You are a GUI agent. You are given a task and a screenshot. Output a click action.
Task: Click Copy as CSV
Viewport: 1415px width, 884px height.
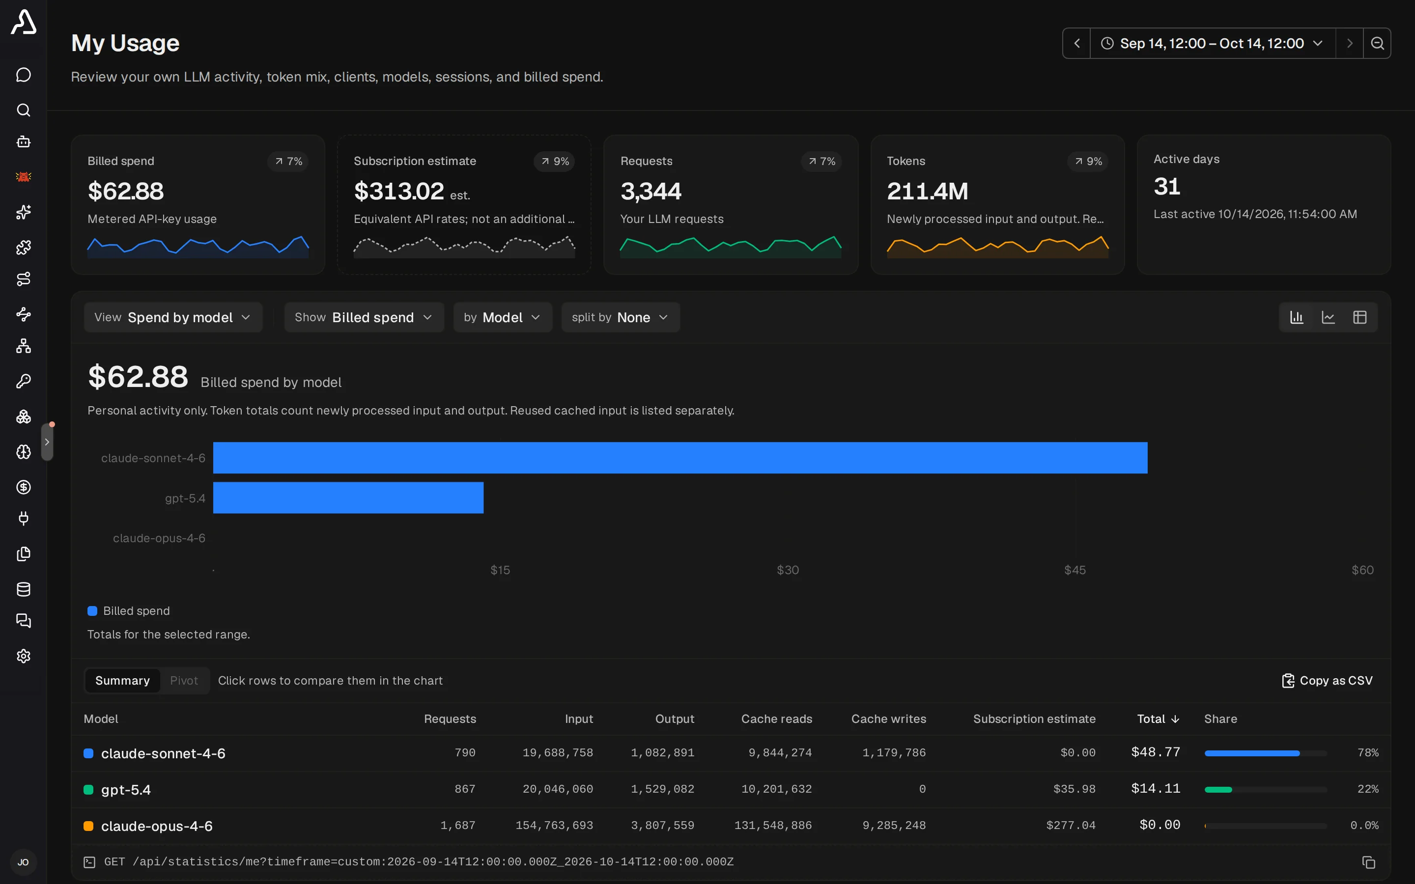pyautogui.click(x=1327, y=681)
